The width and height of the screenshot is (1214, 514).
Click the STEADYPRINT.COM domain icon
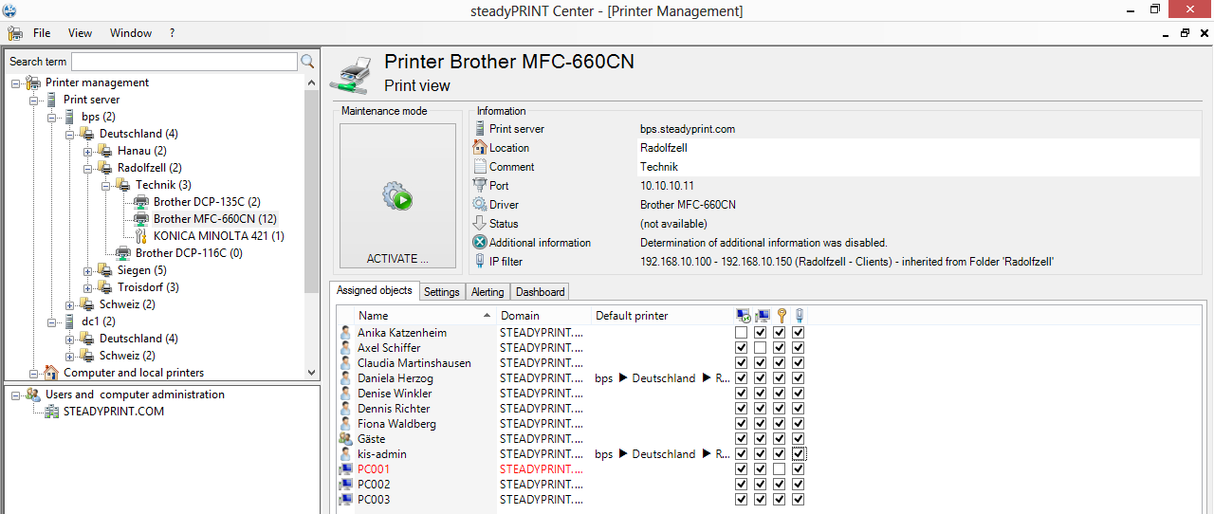pyautogui.click(x=51, y=412)
